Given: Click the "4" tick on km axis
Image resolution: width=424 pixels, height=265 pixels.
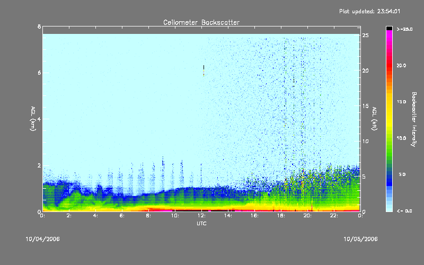Looking at the screenshot, I should coord(39,119).
